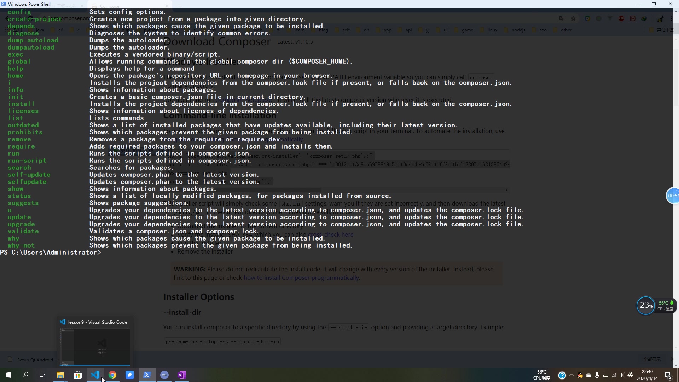Open the purple link app on taskbar
This screenshot has height=382, width=679.
coord(164,375)
